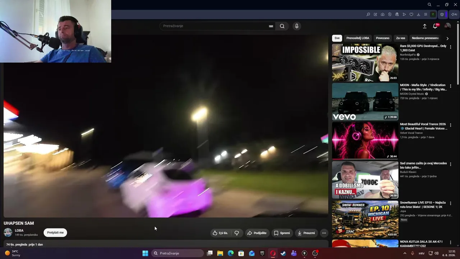
Task: Open options for 'Most Beautiful Vocal Trance 2026'
Action: pos(450,125)
